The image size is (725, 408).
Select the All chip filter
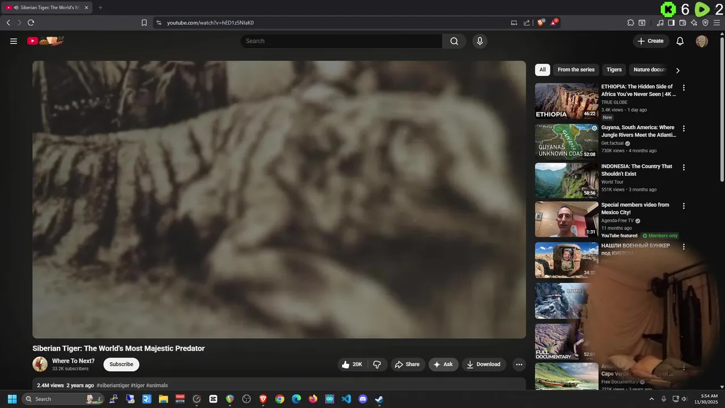tap(543, 70)
